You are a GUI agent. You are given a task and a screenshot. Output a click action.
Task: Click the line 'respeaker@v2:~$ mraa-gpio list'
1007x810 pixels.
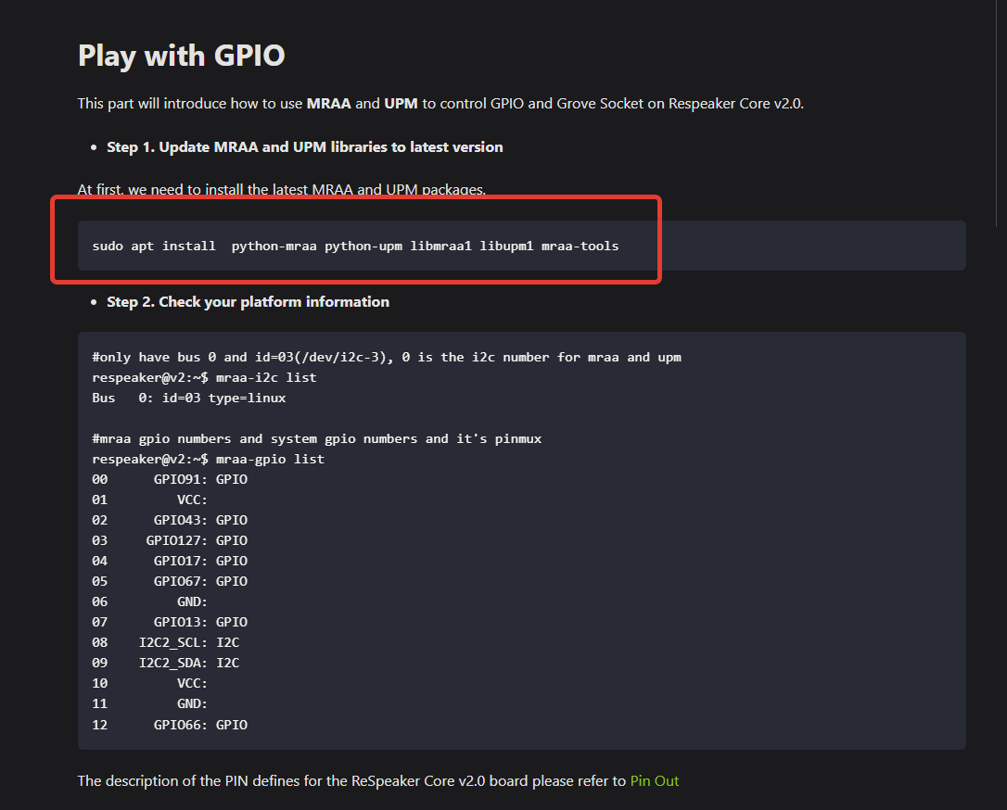(208, 459)
